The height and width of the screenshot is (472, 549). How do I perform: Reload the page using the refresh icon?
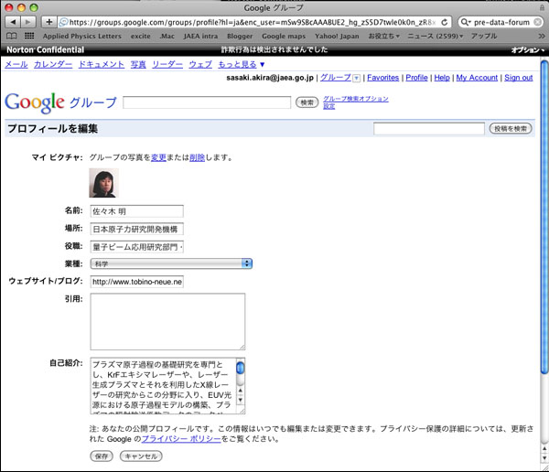(x=444, y=22)
